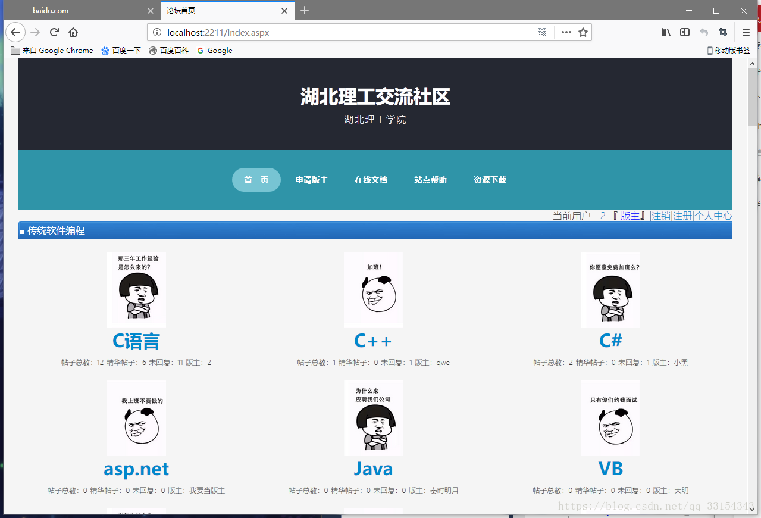
Task: Reload the page with the refresh icon
Action: coord(54,32)
